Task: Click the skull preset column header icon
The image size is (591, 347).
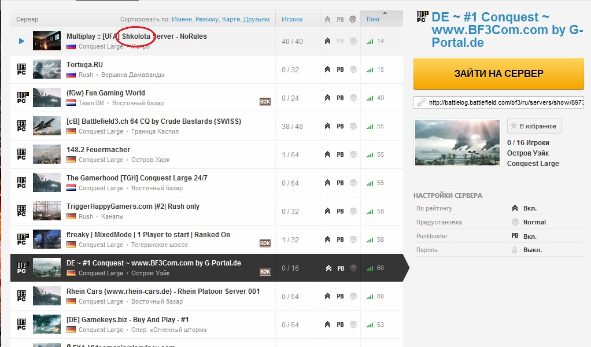Action: pos(352,19)
